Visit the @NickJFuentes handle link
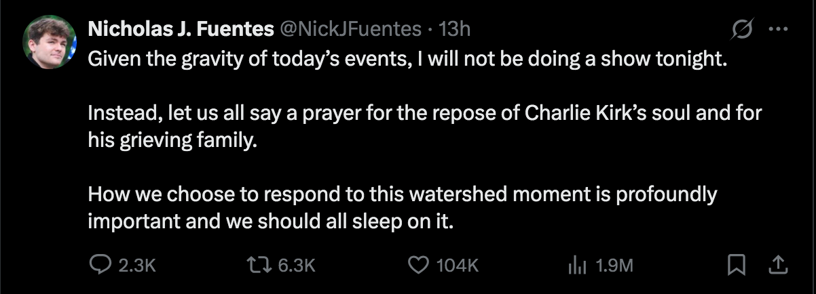816x294 pixels. point(350,29)
